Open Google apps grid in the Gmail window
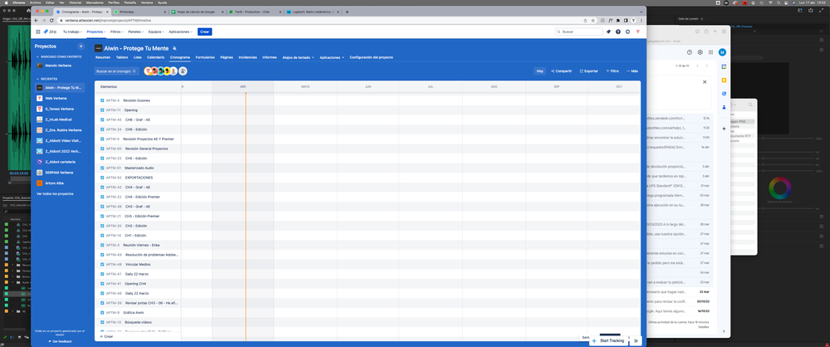 [710, 52]
